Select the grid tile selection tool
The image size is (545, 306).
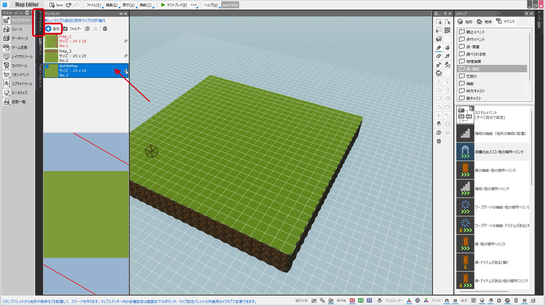click(447, 31)
